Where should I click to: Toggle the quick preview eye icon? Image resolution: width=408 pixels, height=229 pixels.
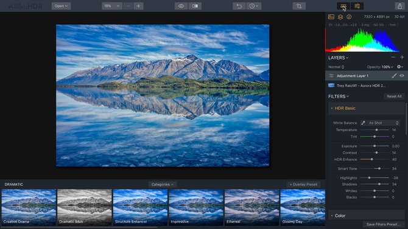click(181, 6)
